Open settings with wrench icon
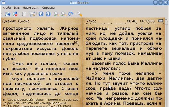The image size is (169, 107). [80, 14]
